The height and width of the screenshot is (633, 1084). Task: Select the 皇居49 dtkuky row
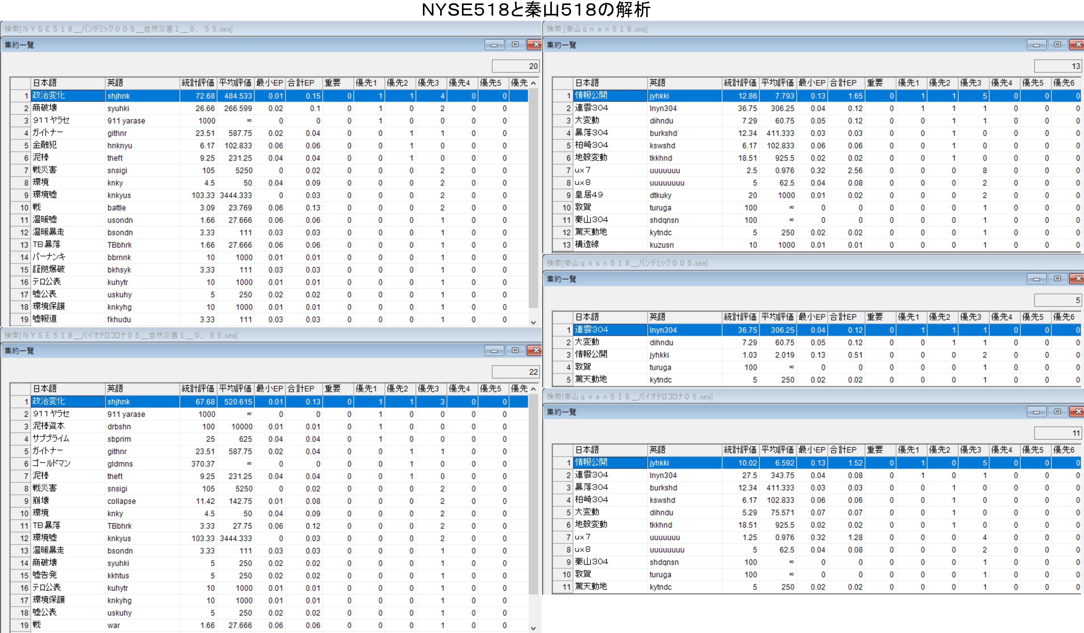pyautogui.click(x=611, y=195)
